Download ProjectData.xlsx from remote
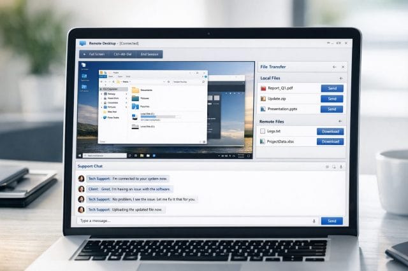408x271 pixels. point(330,141)
